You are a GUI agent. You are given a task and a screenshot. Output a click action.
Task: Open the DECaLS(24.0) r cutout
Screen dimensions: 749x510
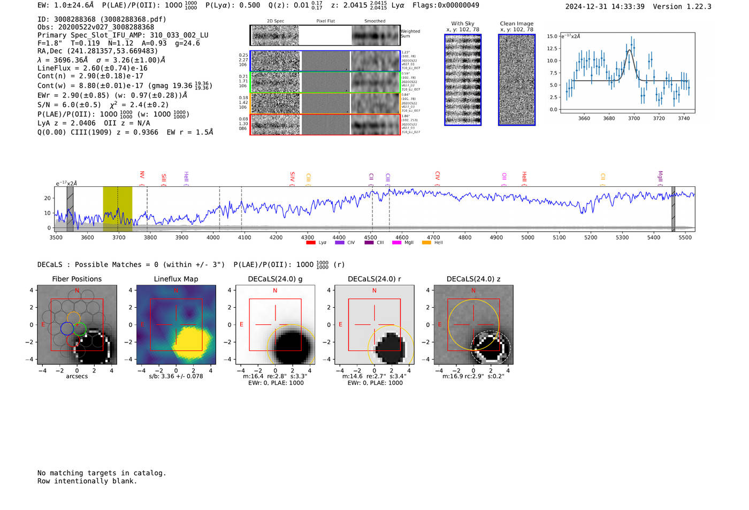click(374, 325)
